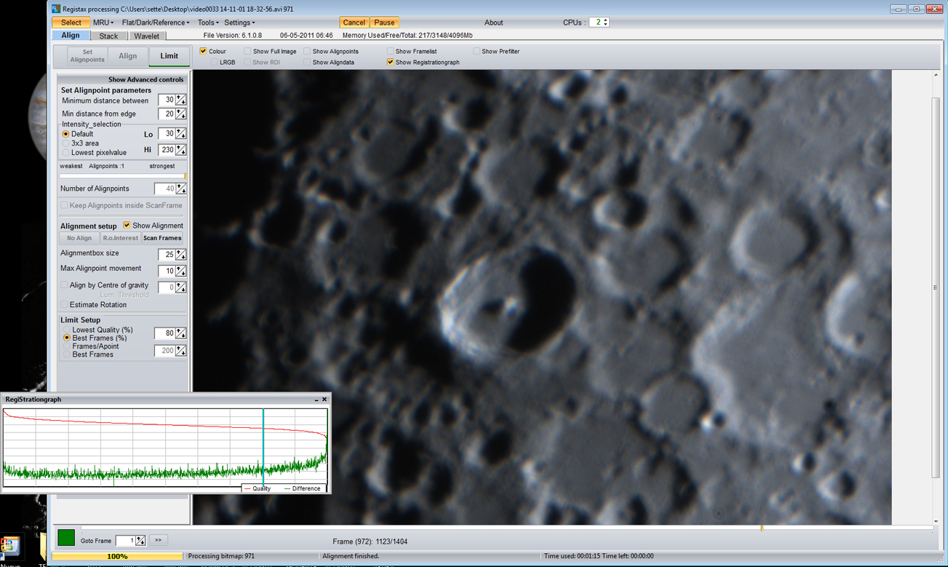Enable Show Full Image checkbox
The height and width of the screenshot is (567, 948).
[x=247, y=51]
